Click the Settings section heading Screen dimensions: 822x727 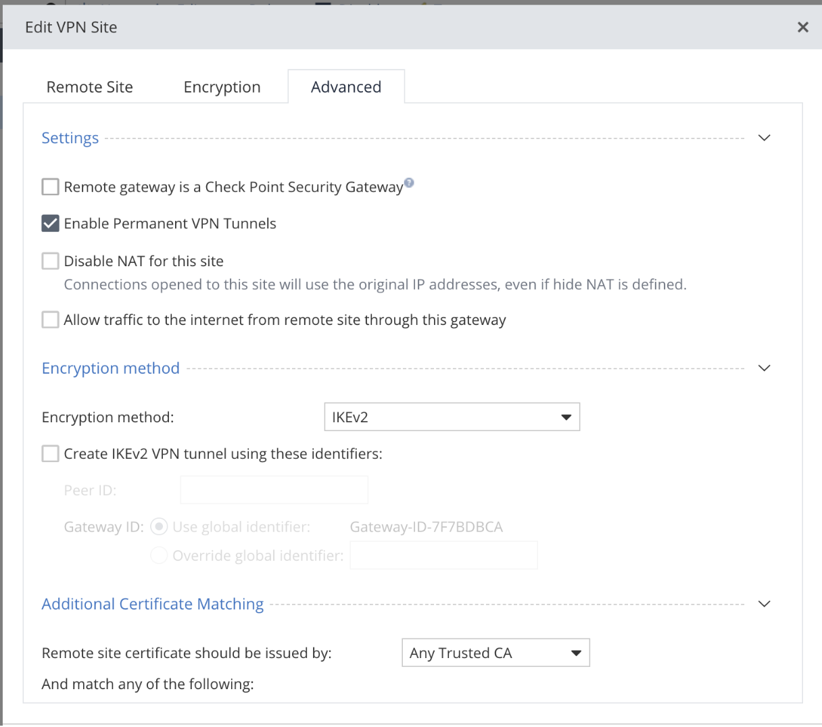70,138
